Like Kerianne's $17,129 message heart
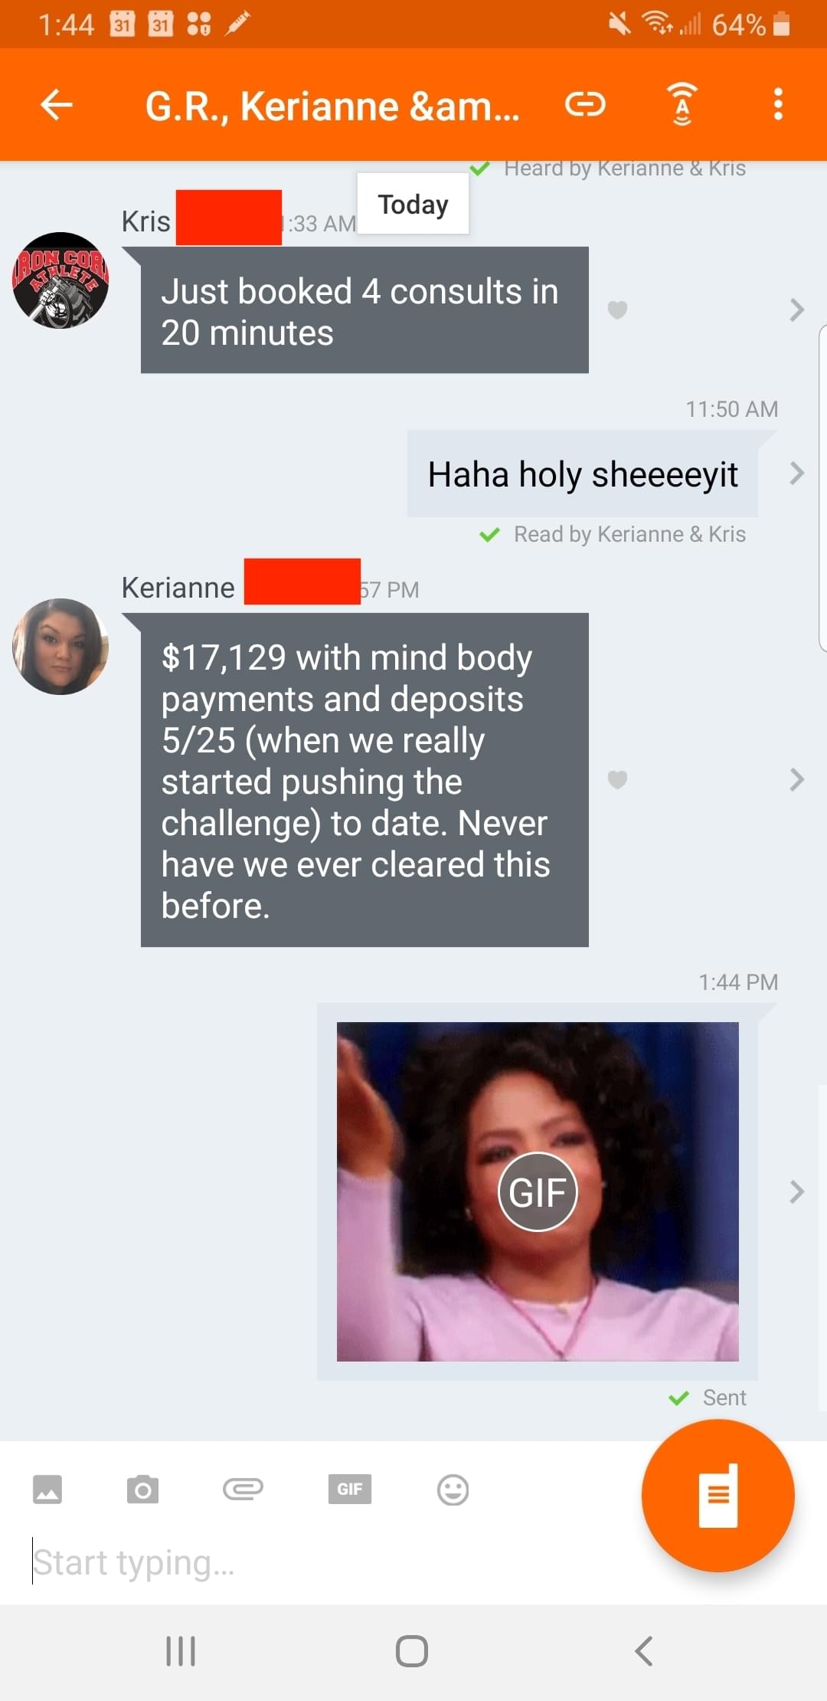The width and height of the screenshot is (827, 1701). 617,779
